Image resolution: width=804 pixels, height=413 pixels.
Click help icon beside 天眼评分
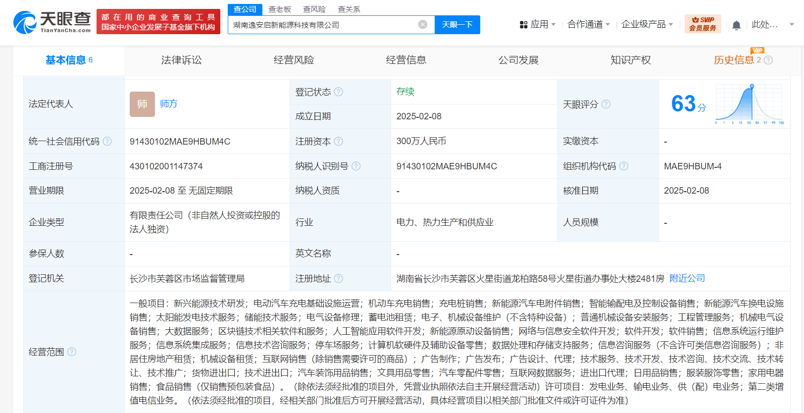tap(606, 104)
